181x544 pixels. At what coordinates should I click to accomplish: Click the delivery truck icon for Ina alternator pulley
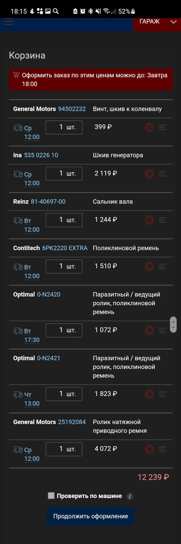[18, 174]
